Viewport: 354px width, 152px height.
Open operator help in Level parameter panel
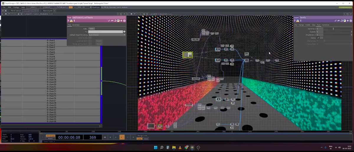tap(295, 21)
